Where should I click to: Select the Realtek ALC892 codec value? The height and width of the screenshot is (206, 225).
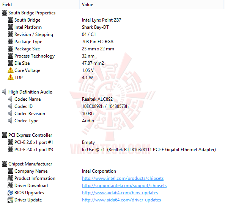[x=97, y=99]
